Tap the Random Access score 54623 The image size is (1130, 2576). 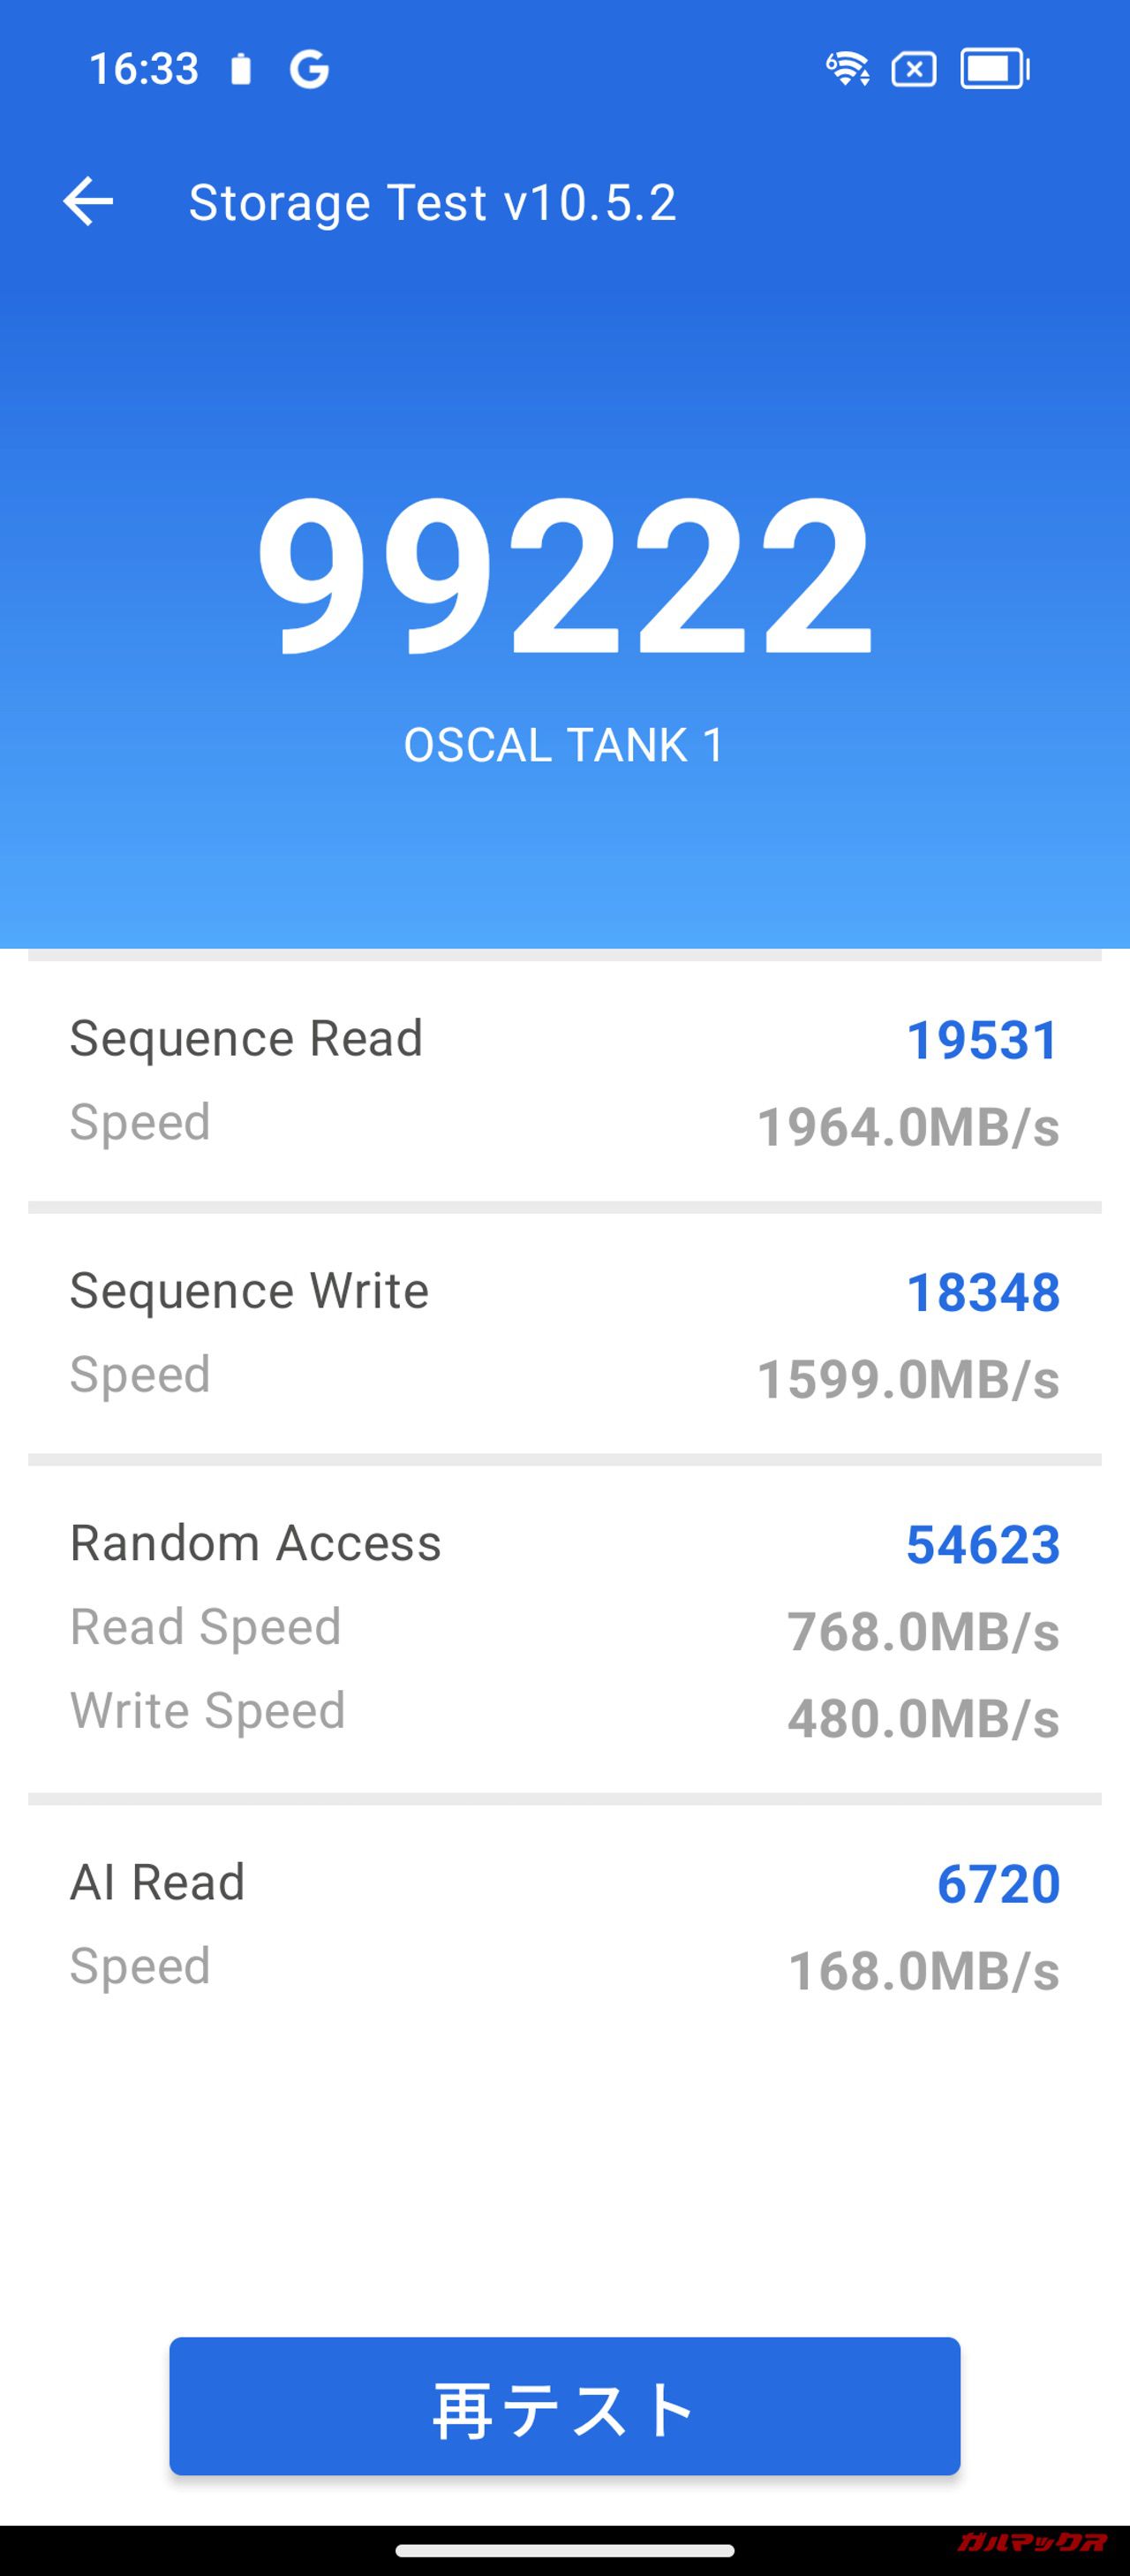coord(983,1545)
